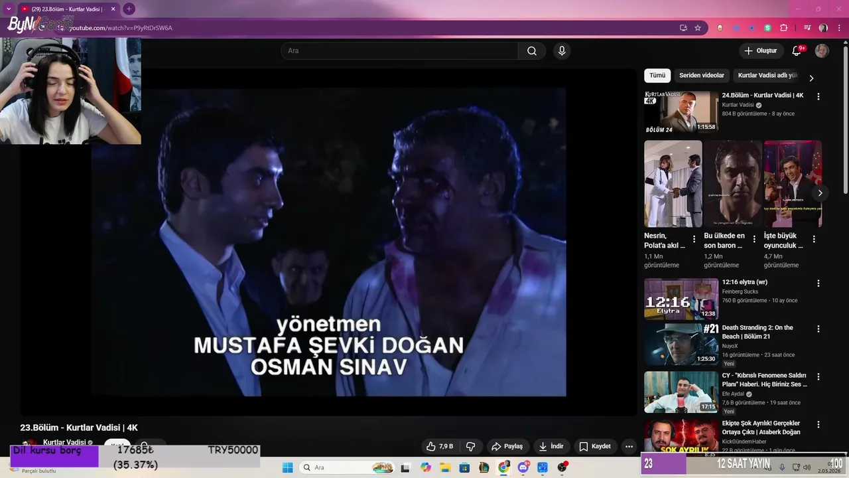The image size is (849, 478).
Task: Open more actions ellipsis under the video
Action: [629, 446]
